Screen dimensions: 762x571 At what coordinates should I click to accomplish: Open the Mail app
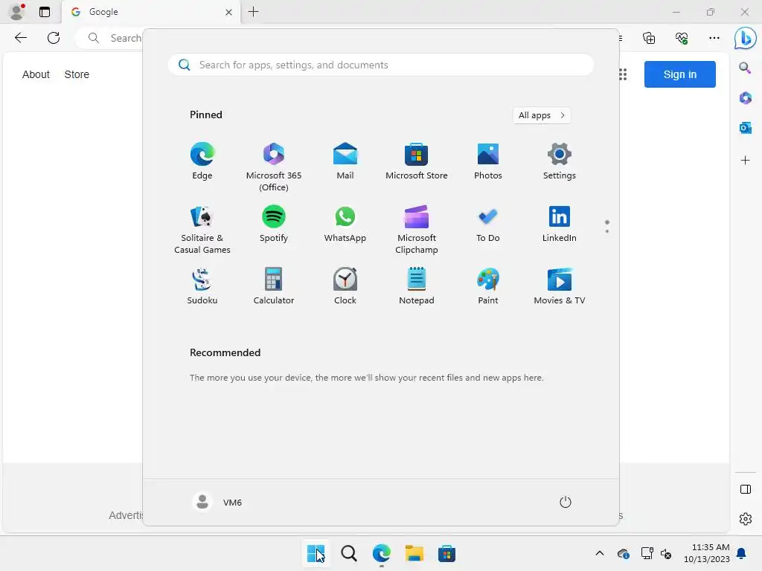(x=345, y=161)
